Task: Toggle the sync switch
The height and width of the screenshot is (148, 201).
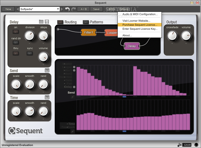Action: pos(29,53)
